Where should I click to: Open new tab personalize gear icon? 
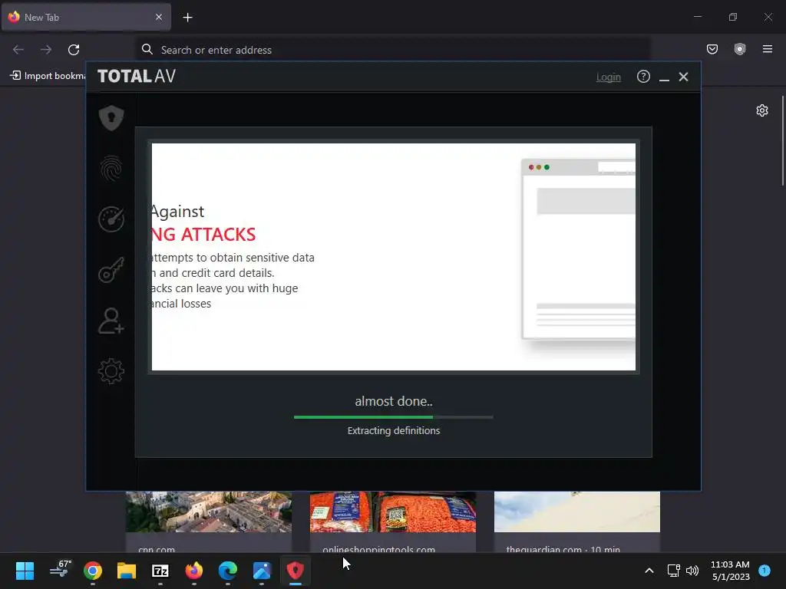[x=762, y=110]
